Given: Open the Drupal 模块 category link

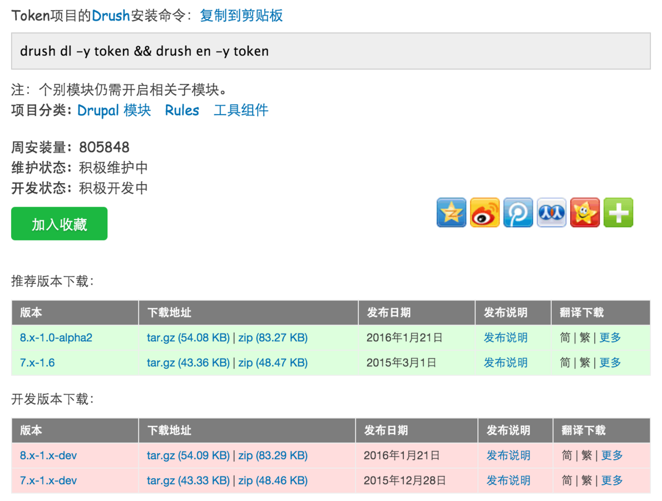Looking at the screenshot, I should pos(114,110).
